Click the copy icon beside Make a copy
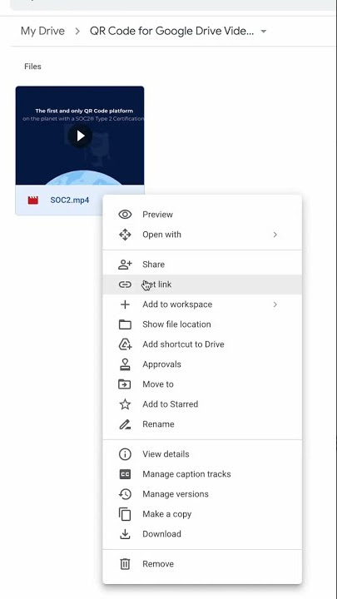This screenshot has width=337, height=599. (125, 514)
